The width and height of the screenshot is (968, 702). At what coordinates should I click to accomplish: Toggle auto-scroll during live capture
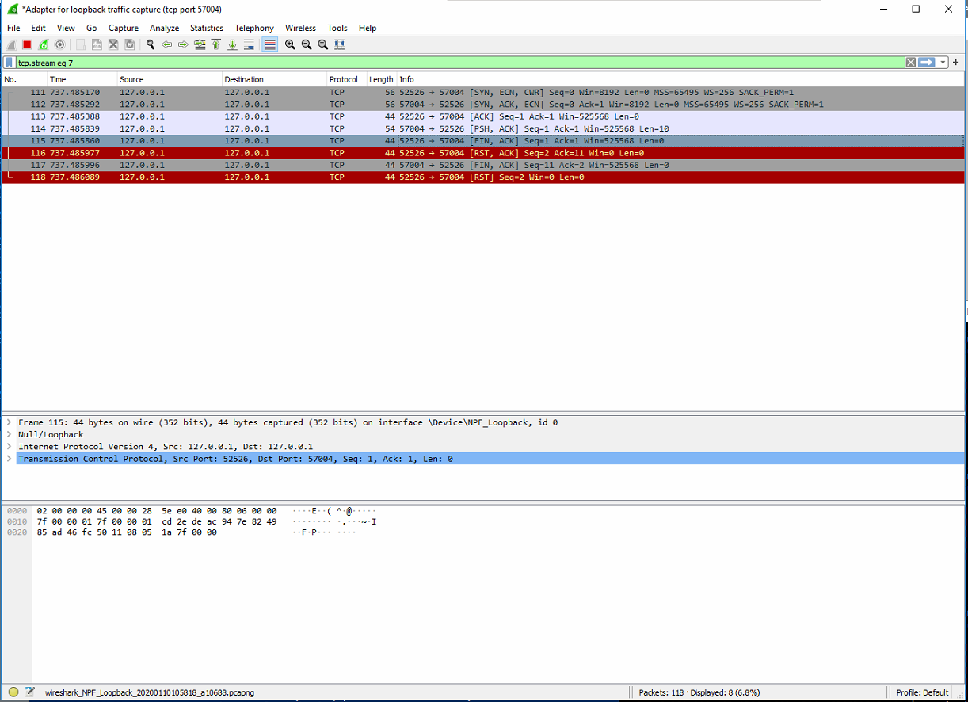[249, 44]
